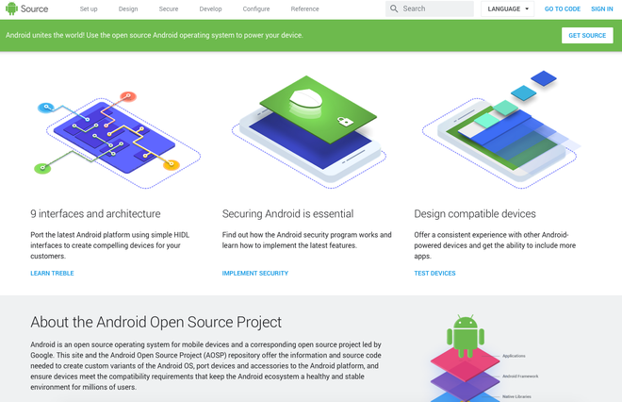622x402 pixels.
Task: Click the 'Offer a consistent experience' paragraph
Action: click(495, 245)
